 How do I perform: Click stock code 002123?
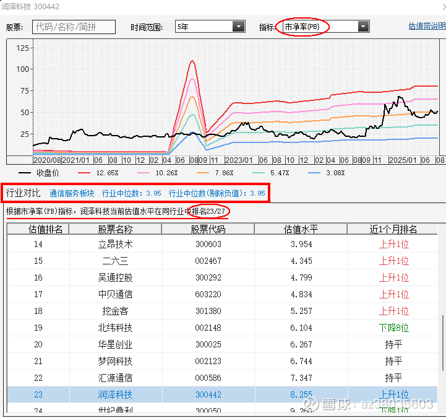[x=208, y=361]
